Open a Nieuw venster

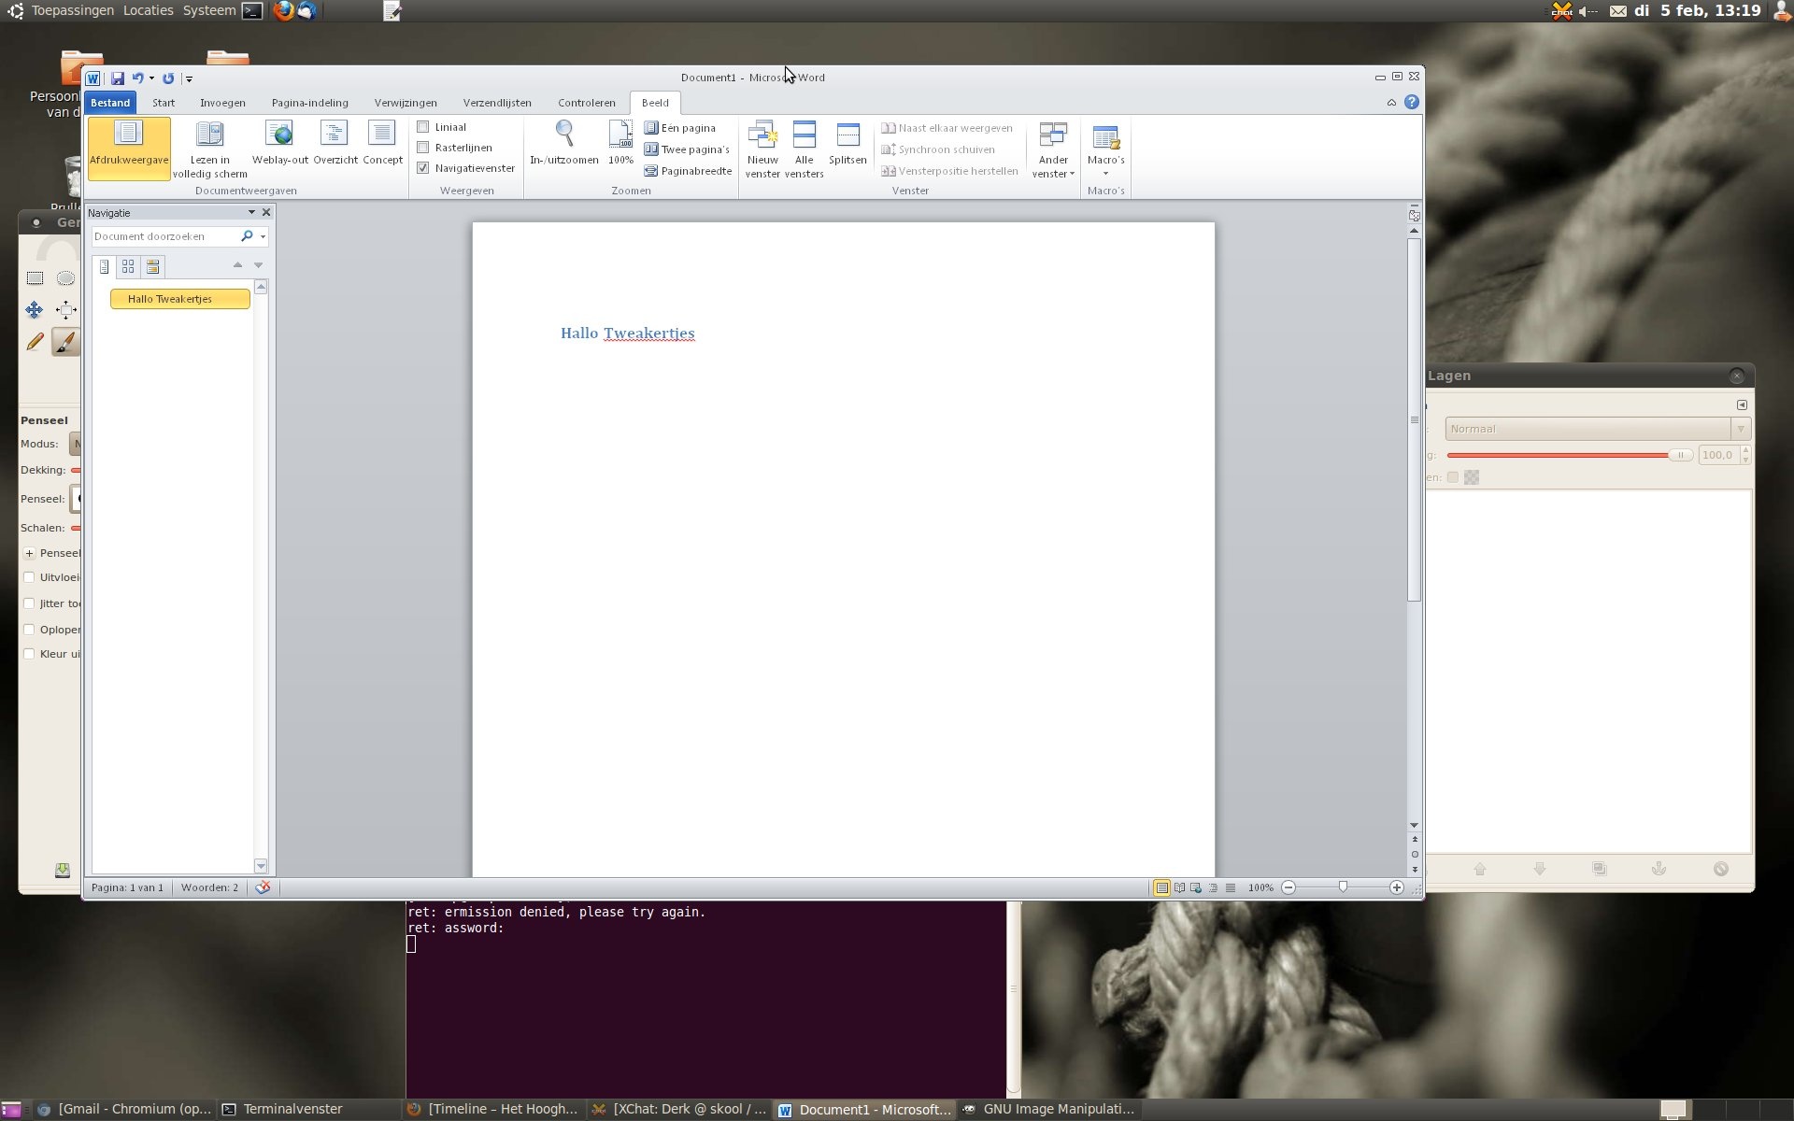click(762, 136)
